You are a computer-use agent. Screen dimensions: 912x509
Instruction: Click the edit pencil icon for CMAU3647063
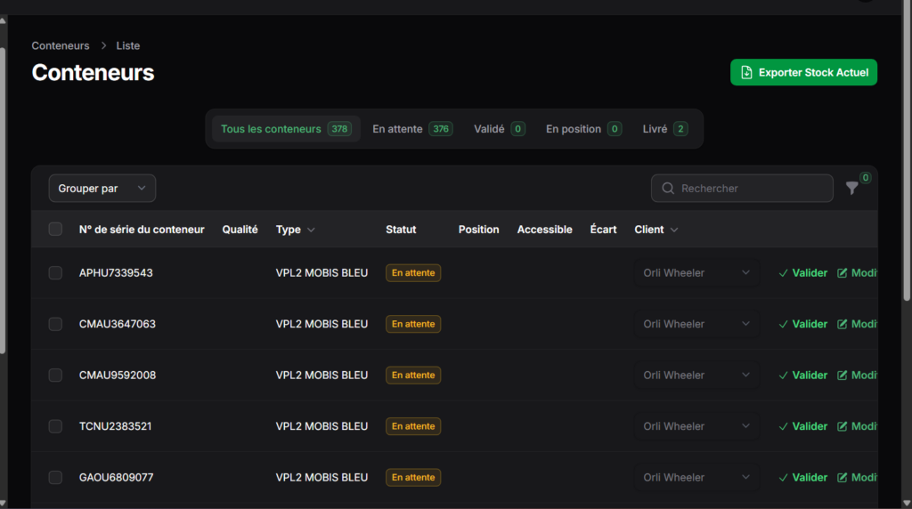coord(843,324)
